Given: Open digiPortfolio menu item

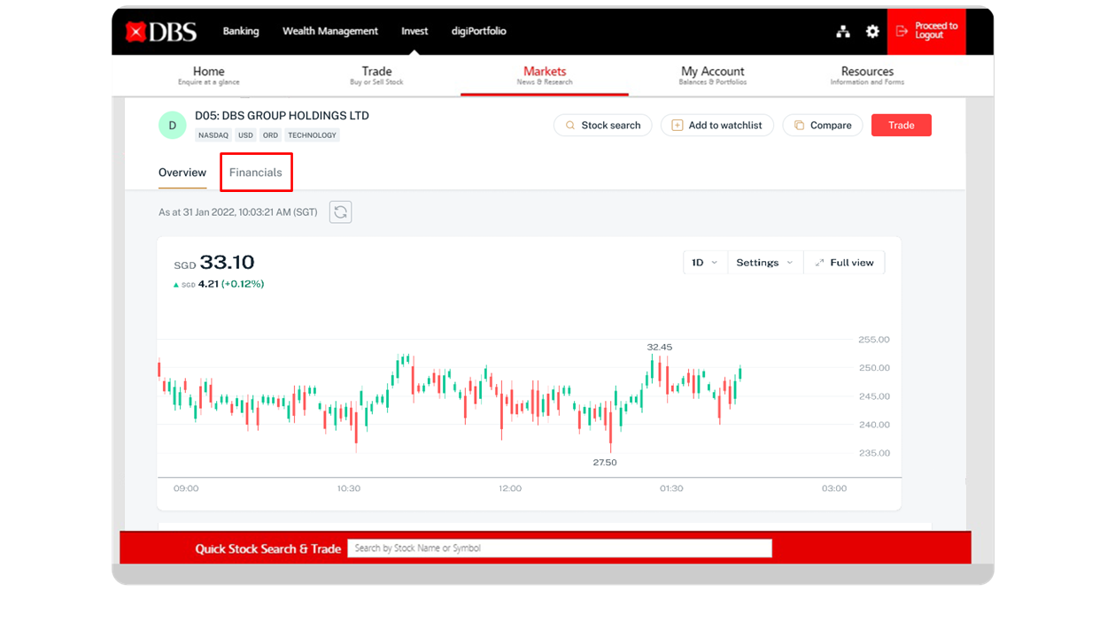Looking at the screenshot, I should click(478, 31).
